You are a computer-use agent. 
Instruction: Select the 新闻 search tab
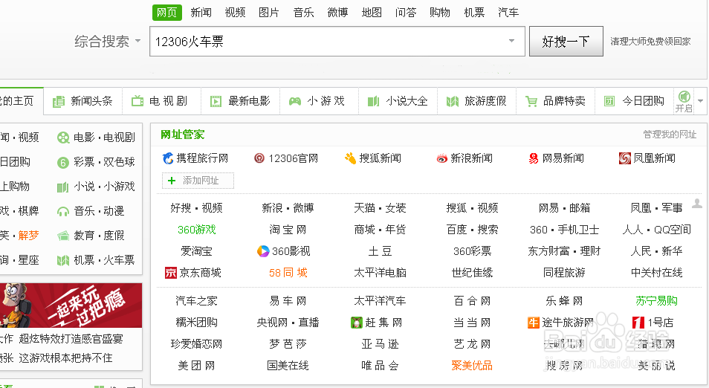click(201, 12)
